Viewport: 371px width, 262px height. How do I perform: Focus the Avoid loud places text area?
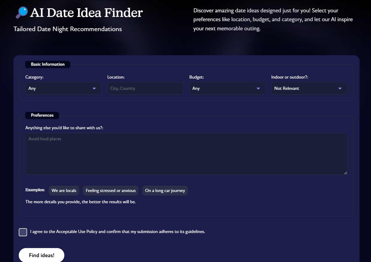coord(186,154)
